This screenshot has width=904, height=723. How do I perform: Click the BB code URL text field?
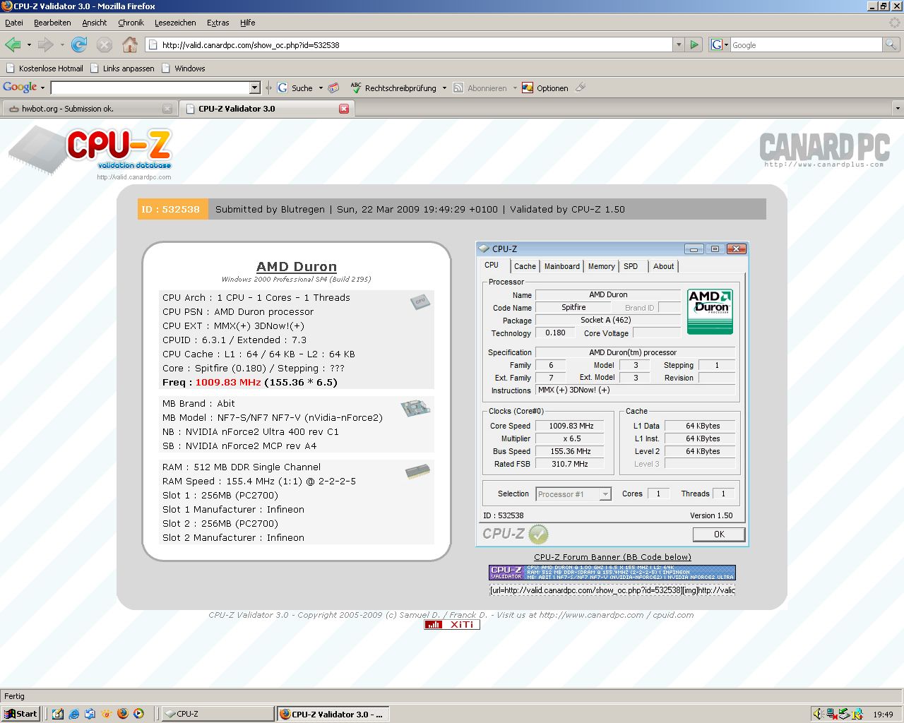(x=612, y=590)
